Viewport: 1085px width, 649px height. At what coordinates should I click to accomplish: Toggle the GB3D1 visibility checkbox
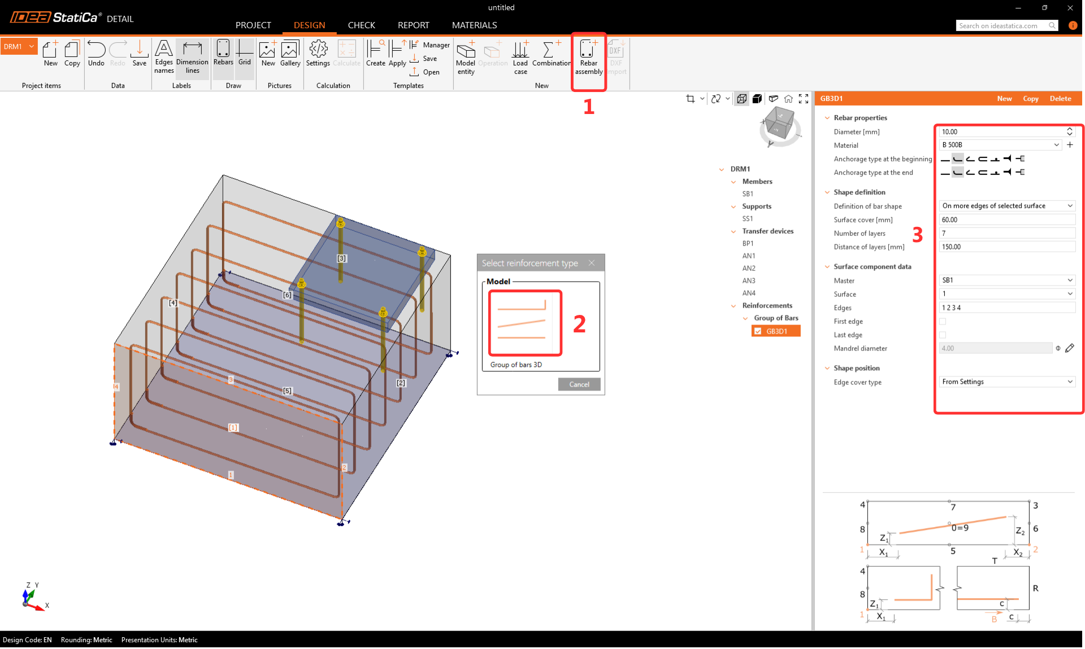(x=758, y=331)
